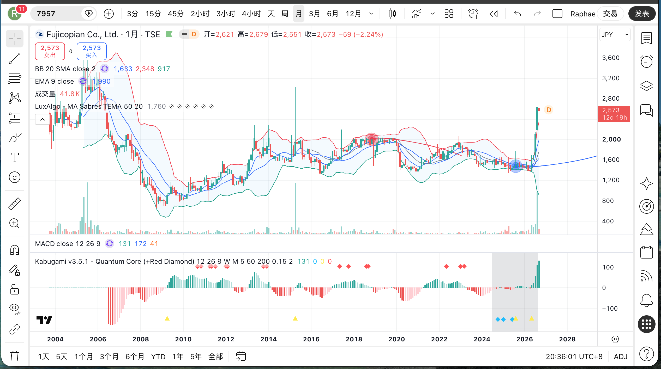Create a new alert
Viewport: 661px width, 369px height.
tap(473, 14)
